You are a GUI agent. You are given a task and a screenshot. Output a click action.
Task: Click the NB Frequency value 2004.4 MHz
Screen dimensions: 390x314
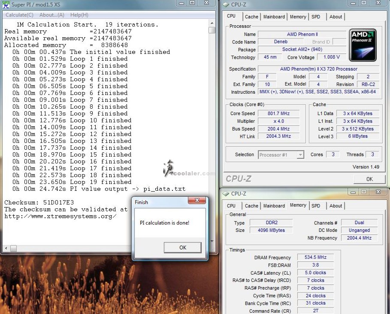click(x=359, y=238)
